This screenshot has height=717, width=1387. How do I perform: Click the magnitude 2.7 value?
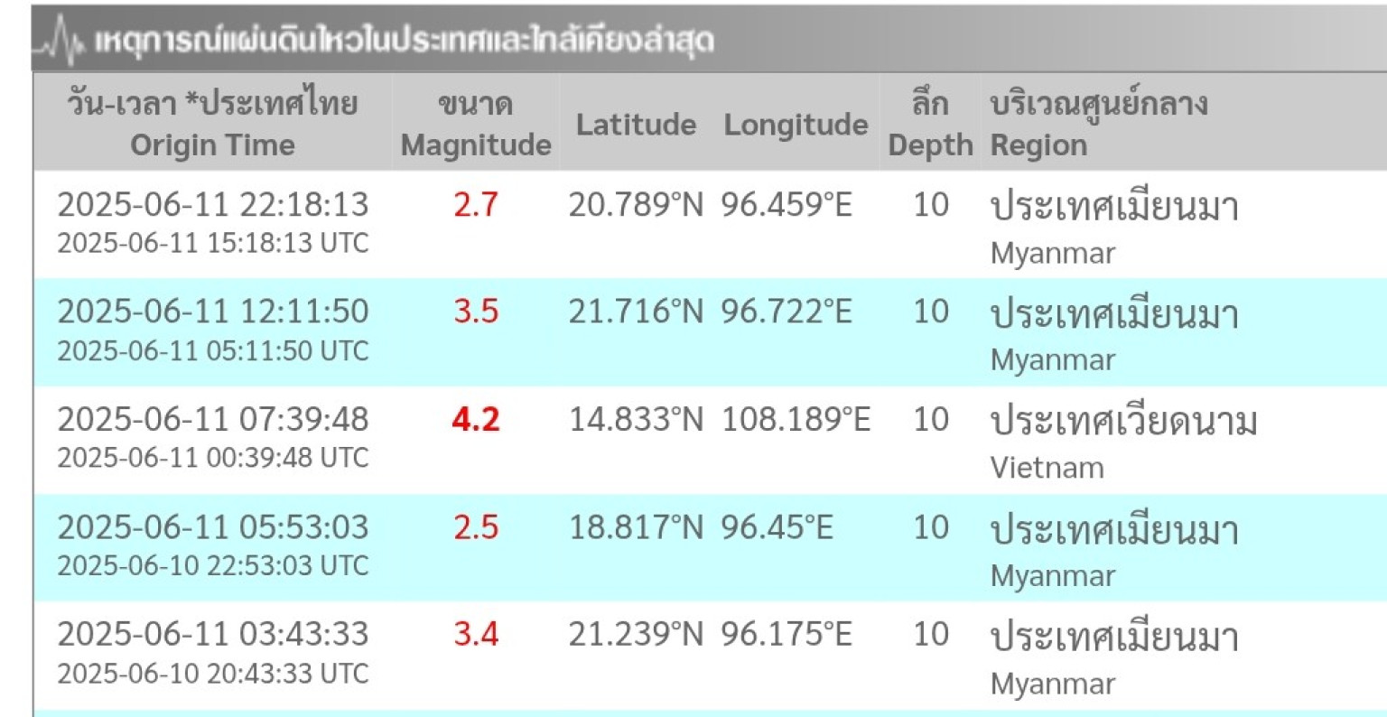[x=476, y=205]
